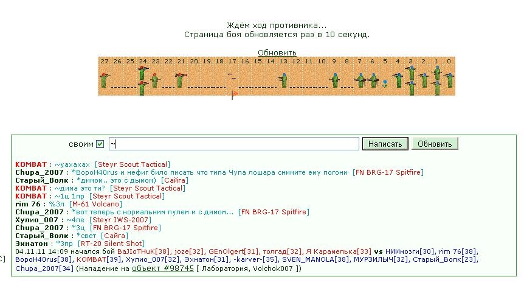Open player Я Карамелька[33] in battle log

[339, 251]
